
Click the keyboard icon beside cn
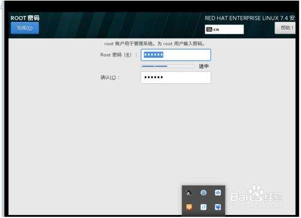tap(209, 29)
